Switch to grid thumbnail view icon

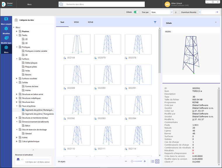tap(157, 161)
